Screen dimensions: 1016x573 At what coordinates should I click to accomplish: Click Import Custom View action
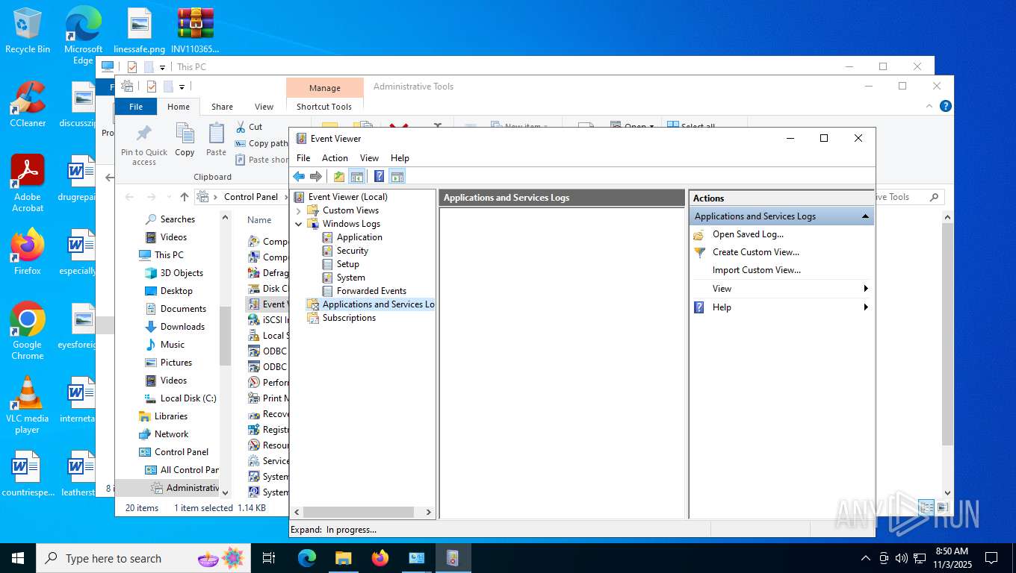pos(756,270)
